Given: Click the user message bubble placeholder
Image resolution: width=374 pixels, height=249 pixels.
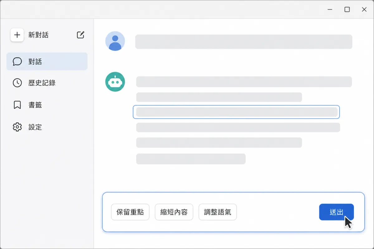Looking at the screenshot, I should [244, 42].
